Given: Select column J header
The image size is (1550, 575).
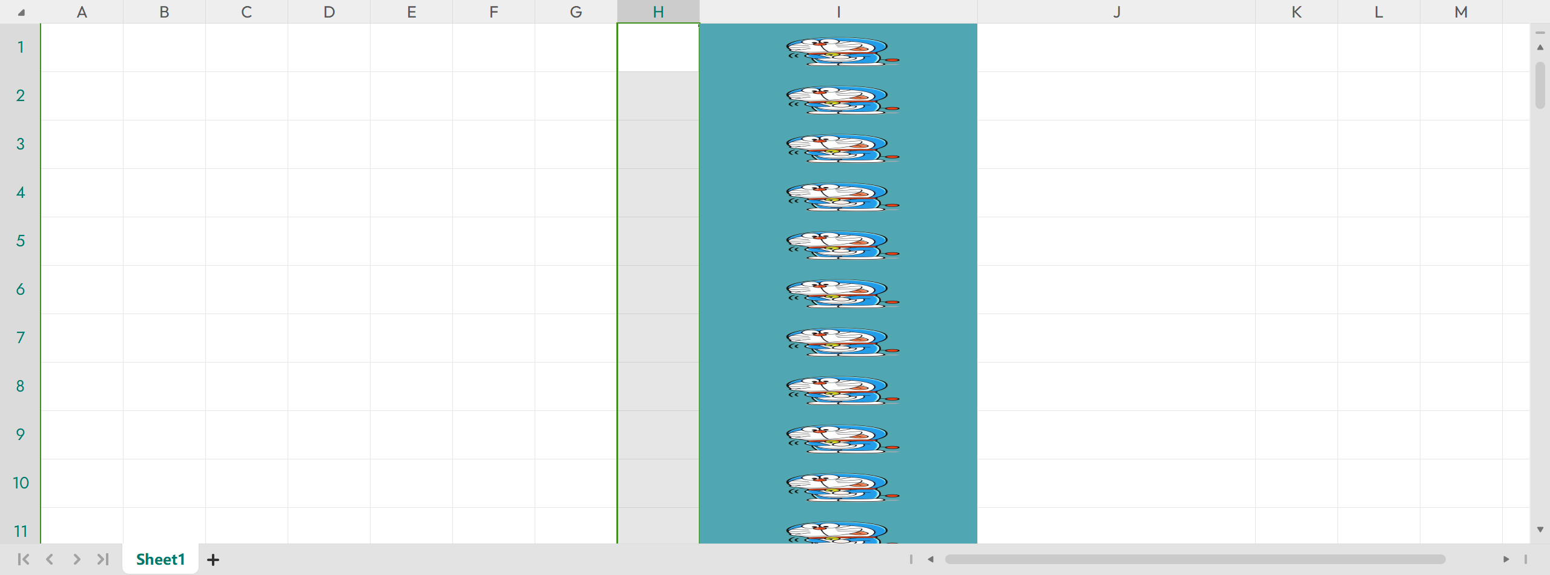Looking at the screenshot, I should tap(1116, 12).
